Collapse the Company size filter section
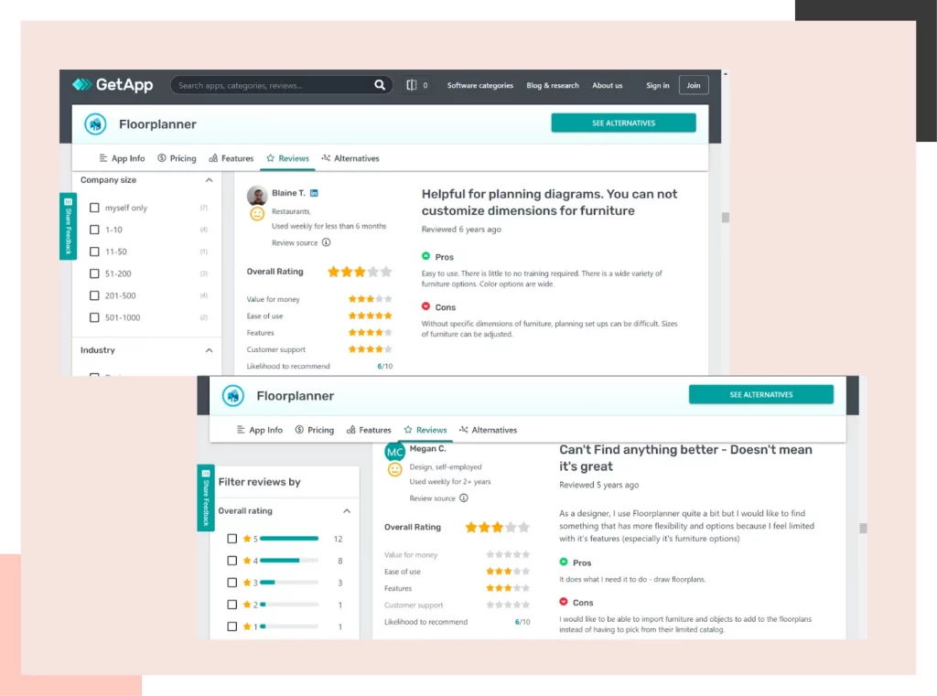The width and height of the screenshot is (937, 696). [x=209, y=180]
